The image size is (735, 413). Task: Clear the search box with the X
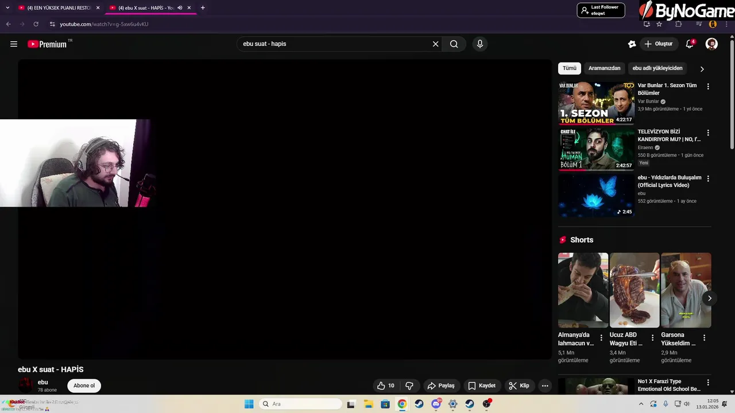pos(435,44)
